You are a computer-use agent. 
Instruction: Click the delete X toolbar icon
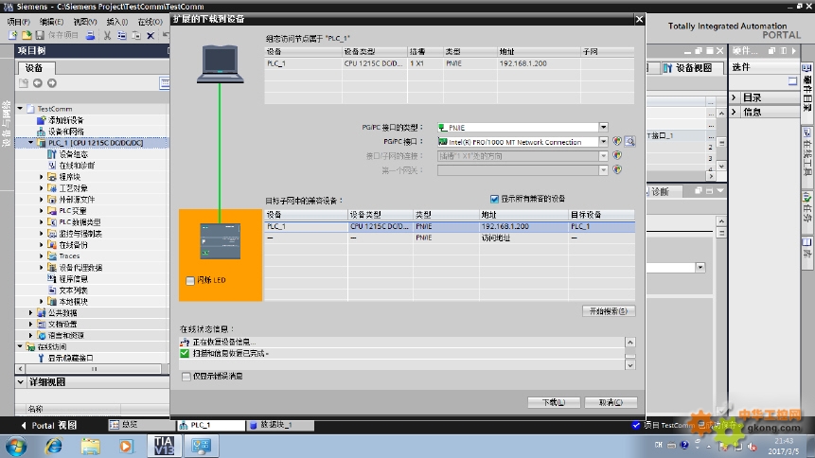pyautogui.click(x=151, y=35)
